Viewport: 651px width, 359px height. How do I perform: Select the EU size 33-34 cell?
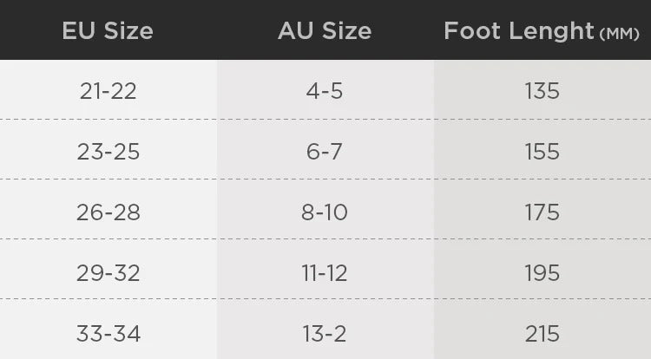(108, 333)
